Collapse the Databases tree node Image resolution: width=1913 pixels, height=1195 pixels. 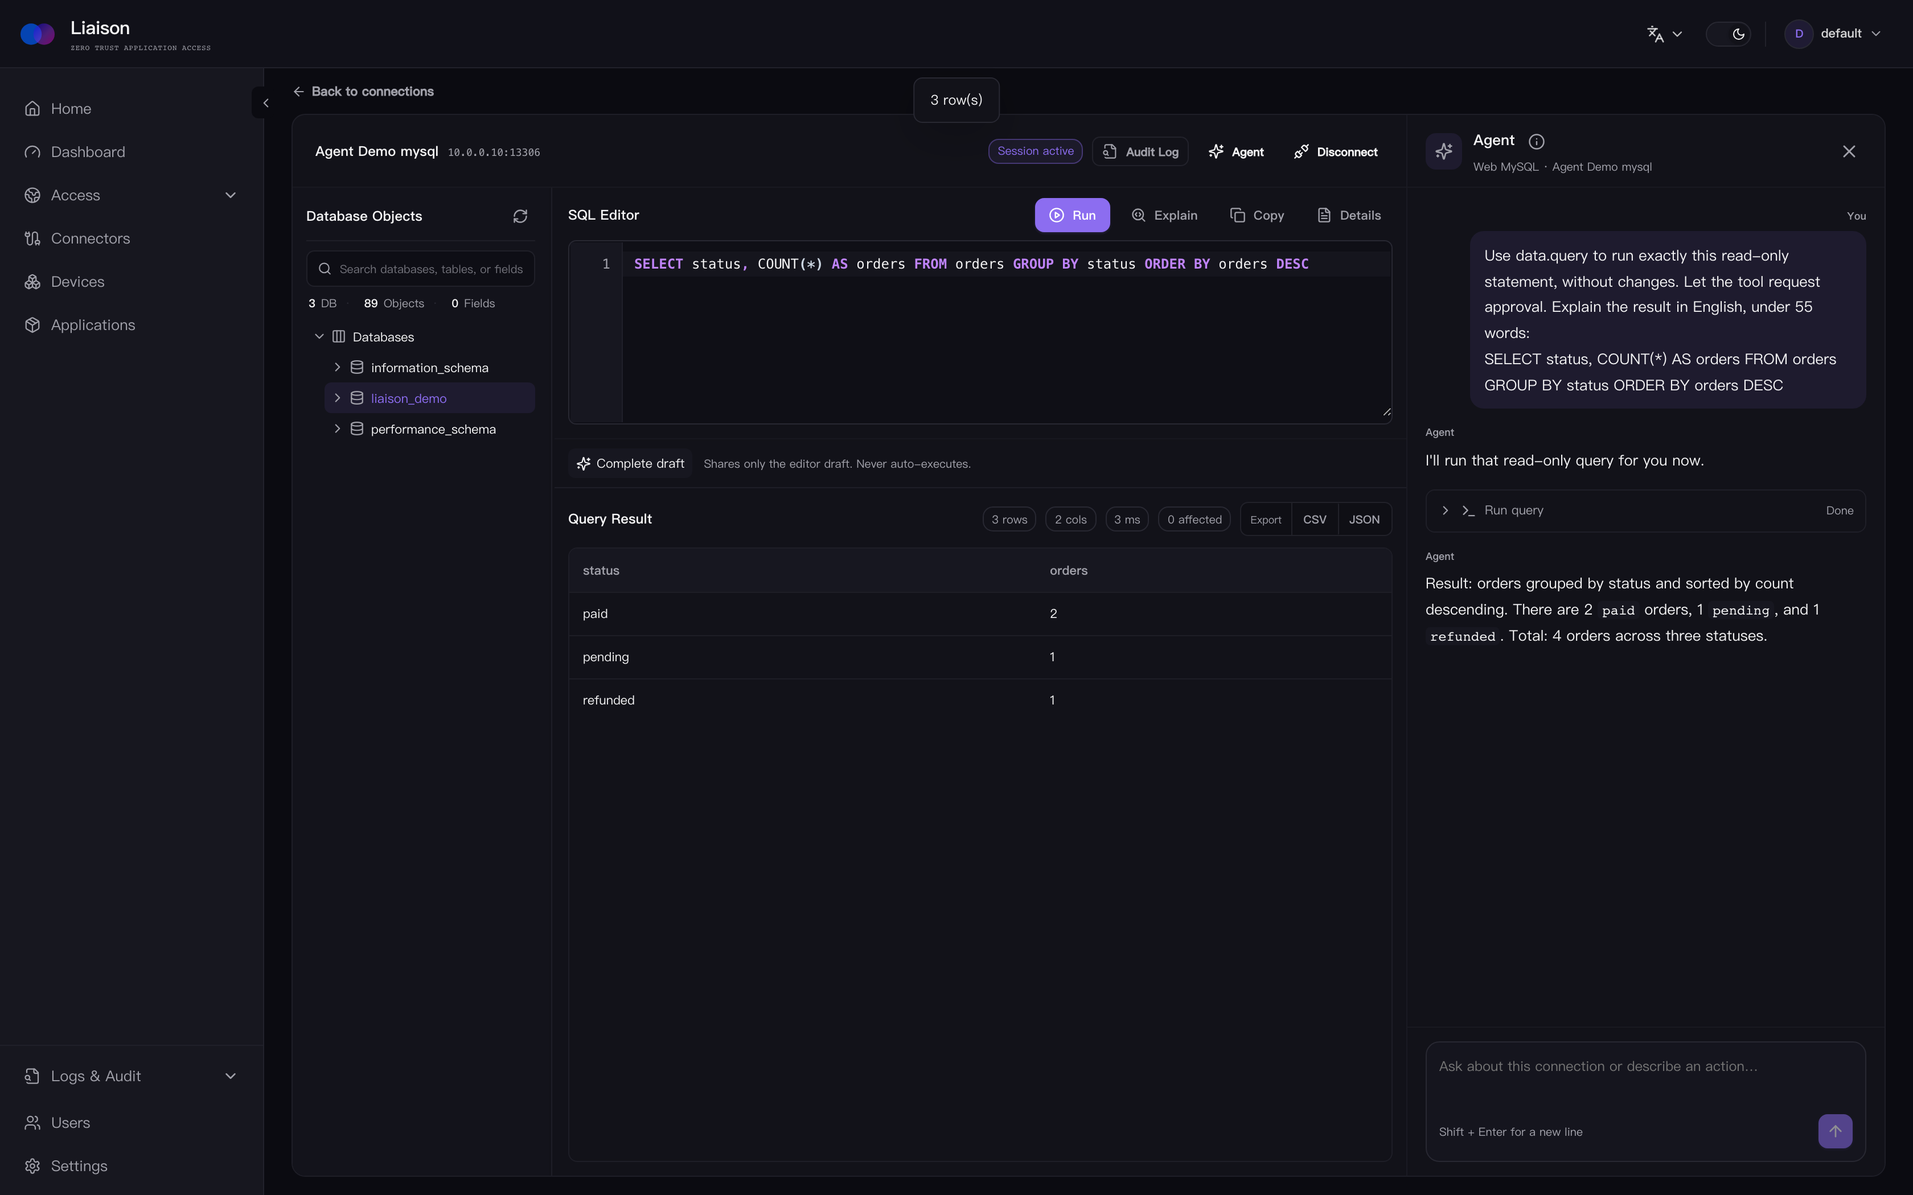[319, 337]
